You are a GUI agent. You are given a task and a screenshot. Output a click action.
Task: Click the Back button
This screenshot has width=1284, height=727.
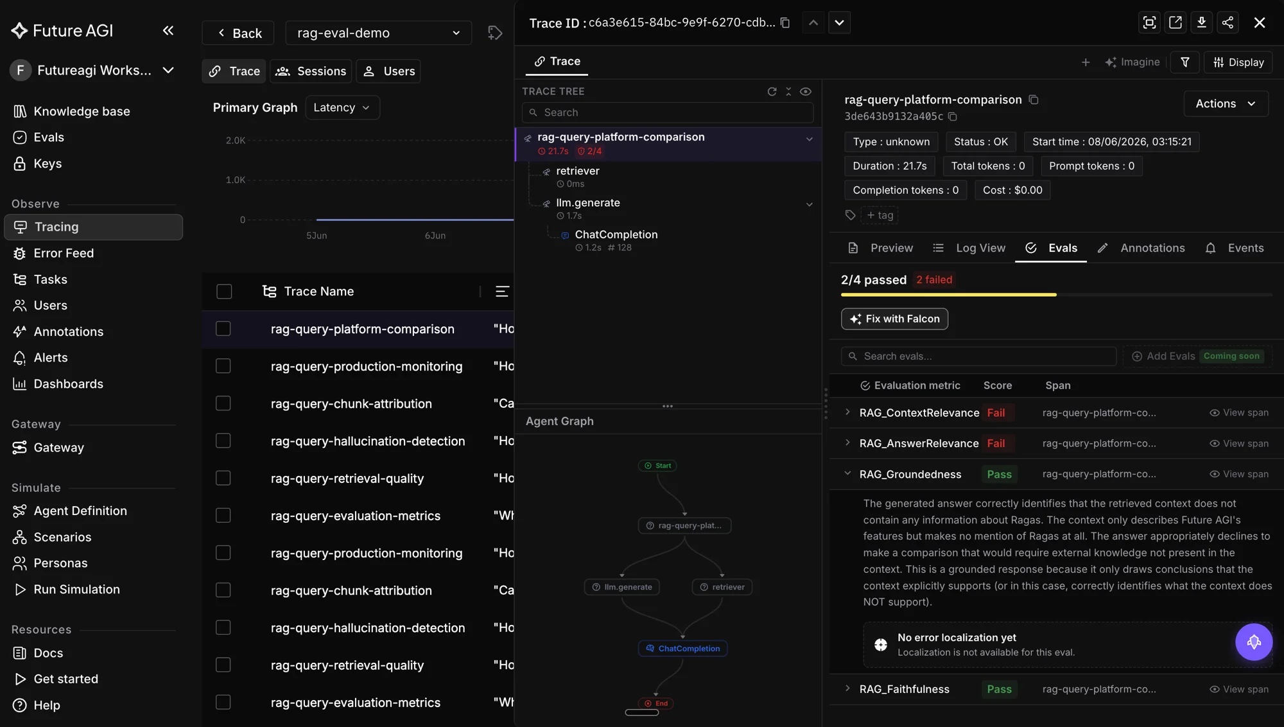[x=238, y=33]
